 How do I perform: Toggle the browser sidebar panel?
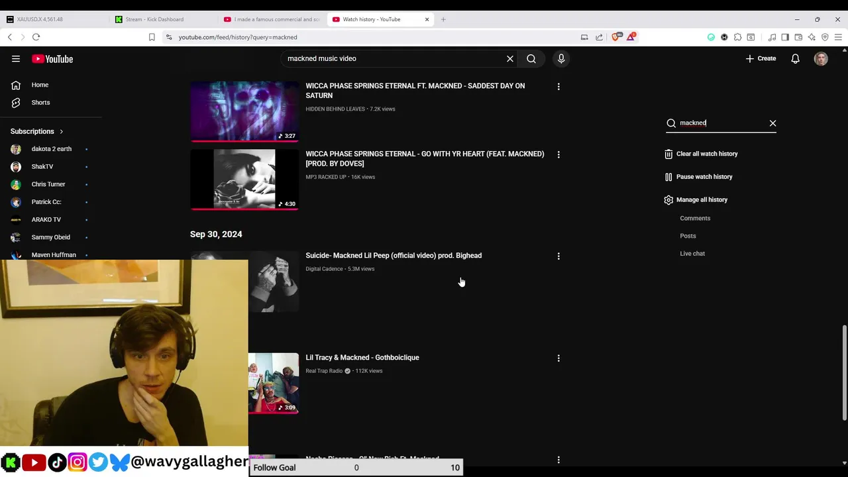tap(785, 37)
